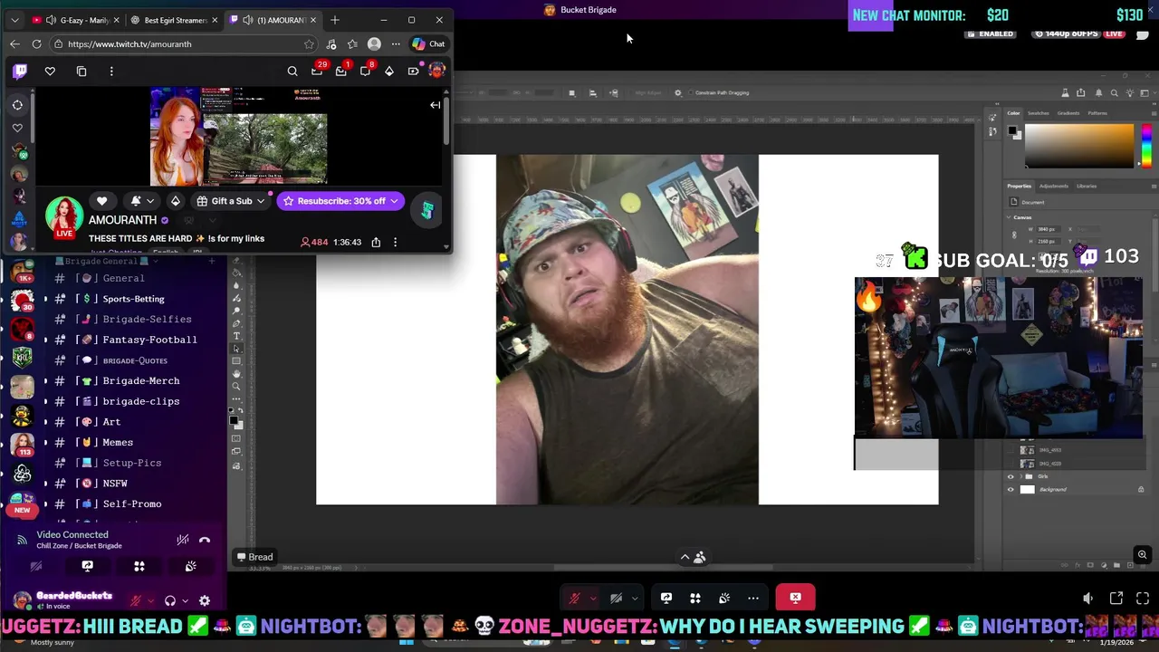This screenshot has width=1159, height=652.
Task: Click Photoshop foreground color swatch in toolbar
Action: pyautogui.click(x=235, y=420)
